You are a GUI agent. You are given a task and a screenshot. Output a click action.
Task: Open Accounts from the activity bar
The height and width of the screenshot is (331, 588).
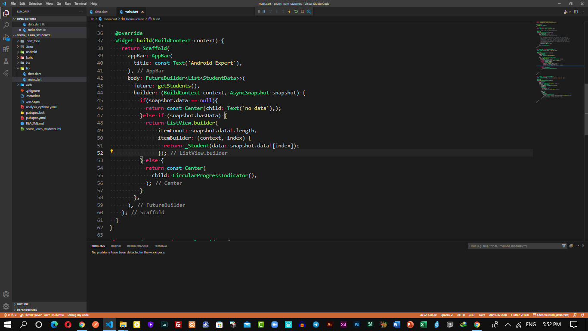point(6,294)
